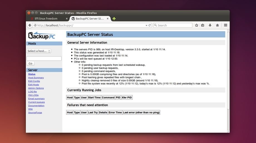The image size is (256, 143).
Task: Reload the page with the refresh icon
Action: pos(150,25)
